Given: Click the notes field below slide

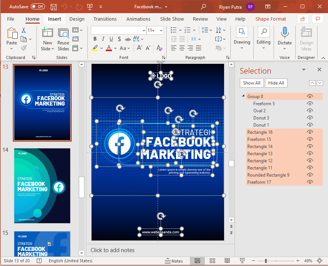Looking at the screenshot, I should click(x=161, y=250).
